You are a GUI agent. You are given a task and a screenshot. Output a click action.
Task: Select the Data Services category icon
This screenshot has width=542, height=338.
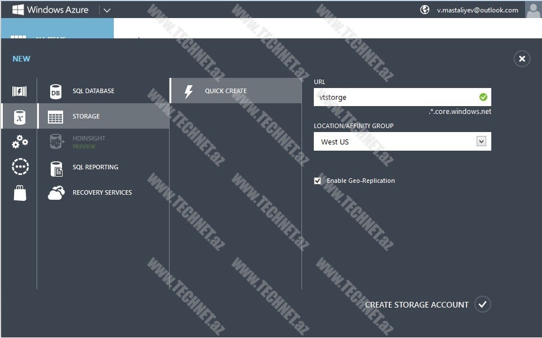pos(19,117)
